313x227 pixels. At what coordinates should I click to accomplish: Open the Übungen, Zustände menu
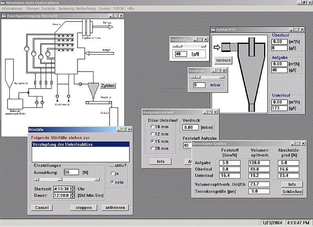coord(41,9)
